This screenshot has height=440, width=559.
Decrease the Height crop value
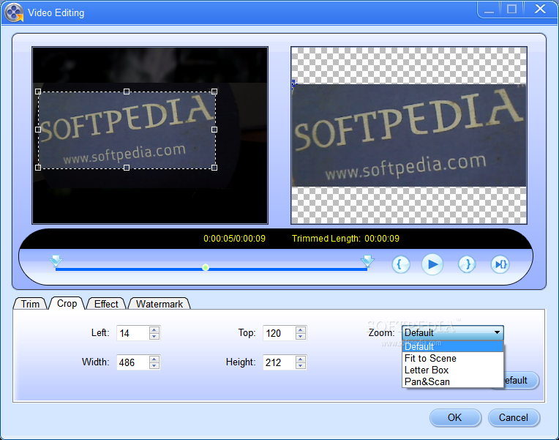[301, 366]
